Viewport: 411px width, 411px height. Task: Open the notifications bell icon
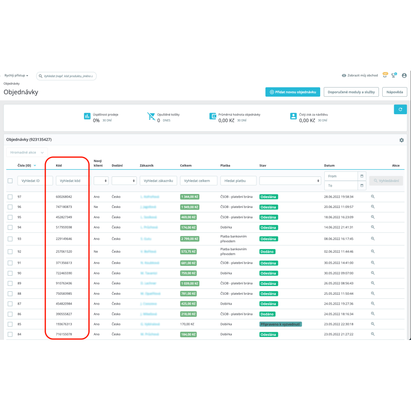[x=385, y=75]
